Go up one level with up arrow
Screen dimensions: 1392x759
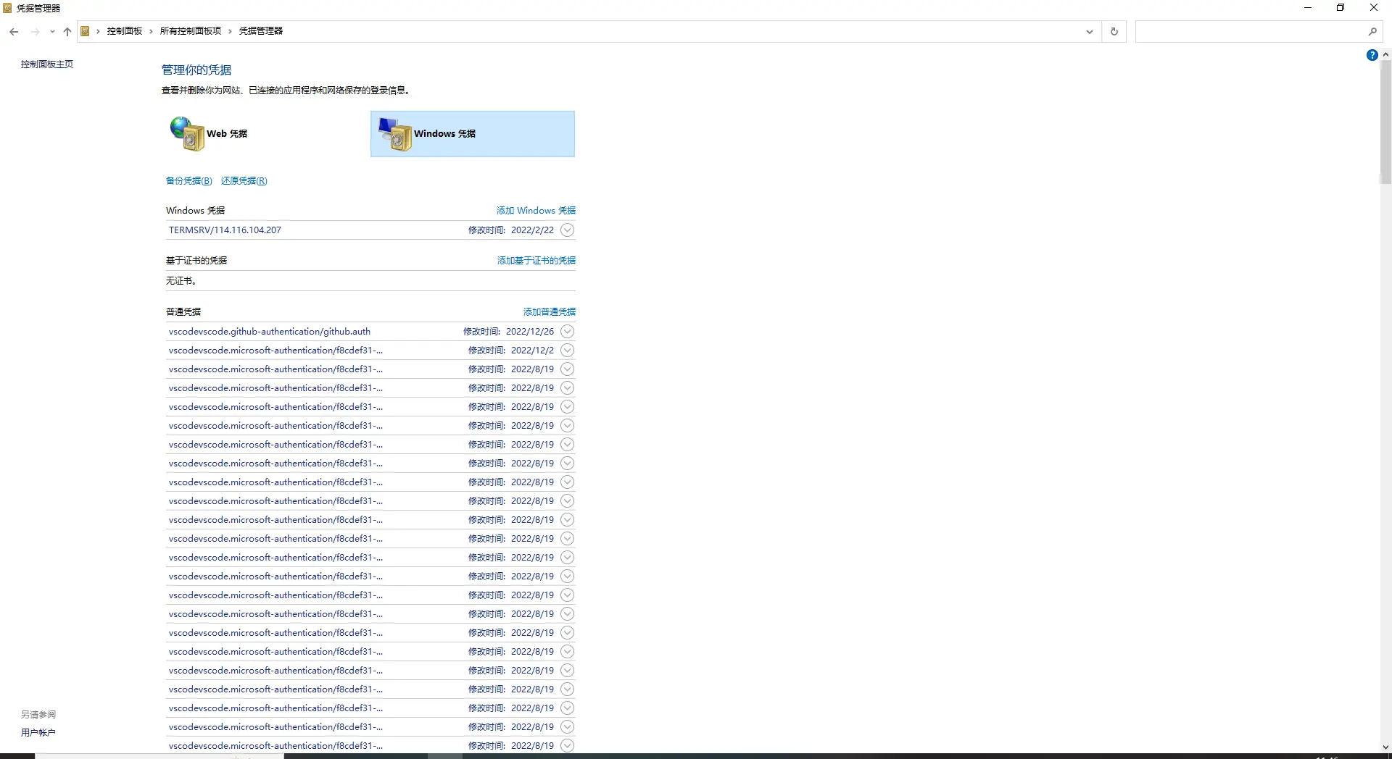[x=67, y=31]
